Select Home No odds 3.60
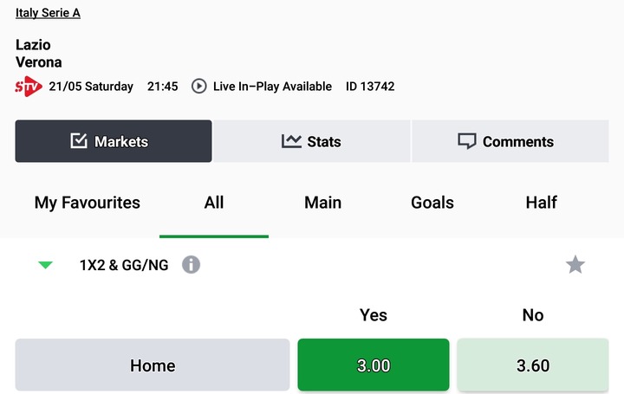Viewport: 624px width, 394px height. tap(533, 365)
